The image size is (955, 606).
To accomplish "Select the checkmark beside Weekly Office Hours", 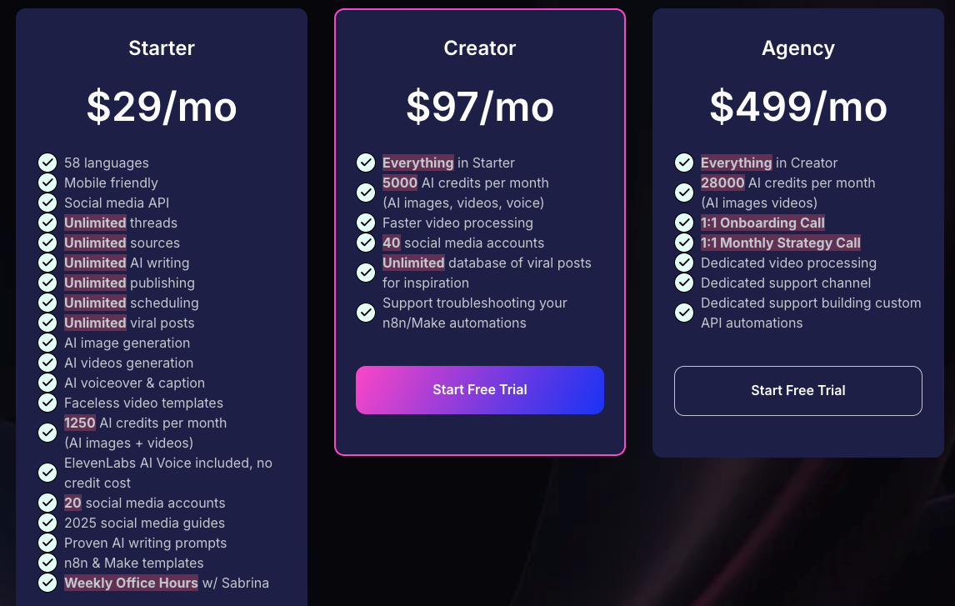I will click(47, 583).
